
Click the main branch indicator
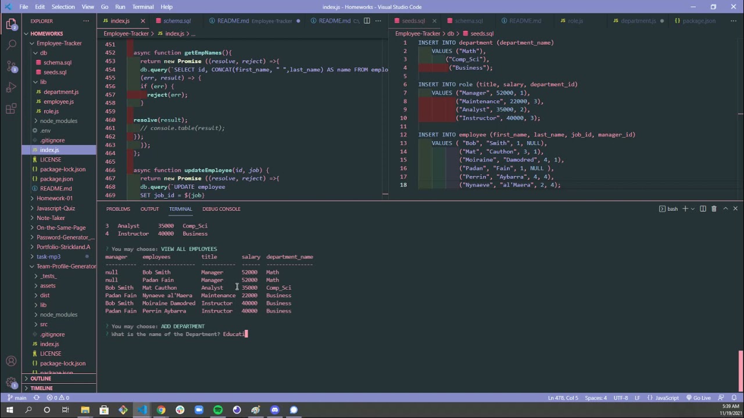(16, 398)
